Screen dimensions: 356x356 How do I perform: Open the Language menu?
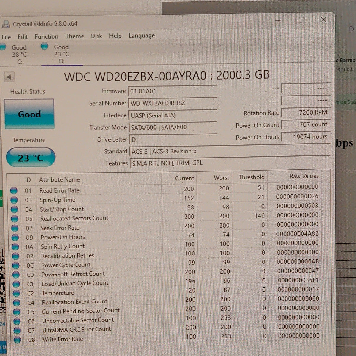coord(142,36)
